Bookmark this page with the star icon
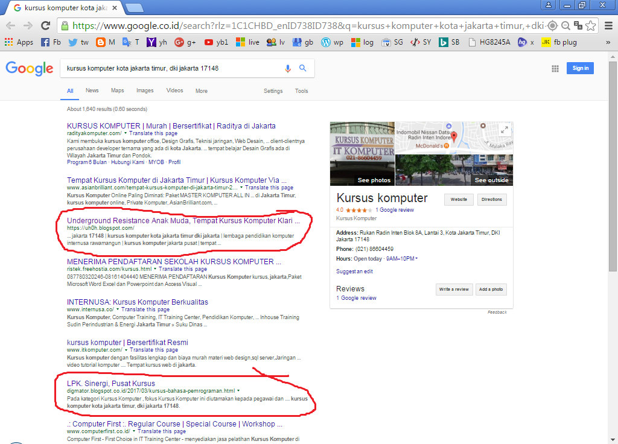The width and height of the screenshot is (618, 444). (590, 26)
